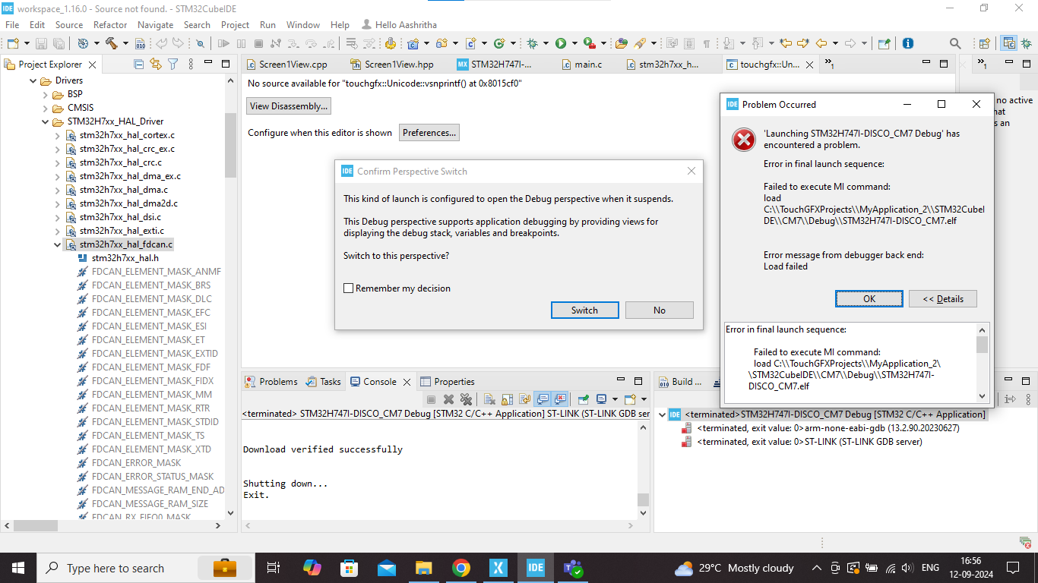Open the Display Selected Console dropdown
The image size is (1038, 583).
click(x=614, y=399)
